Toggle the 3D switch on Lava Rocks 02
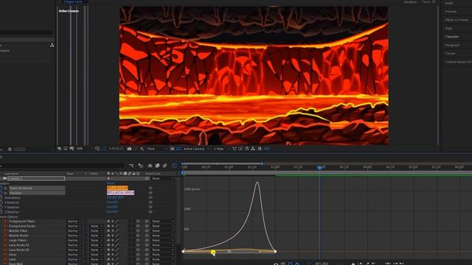The image size is (472, 265). click(x=138, y=250)
